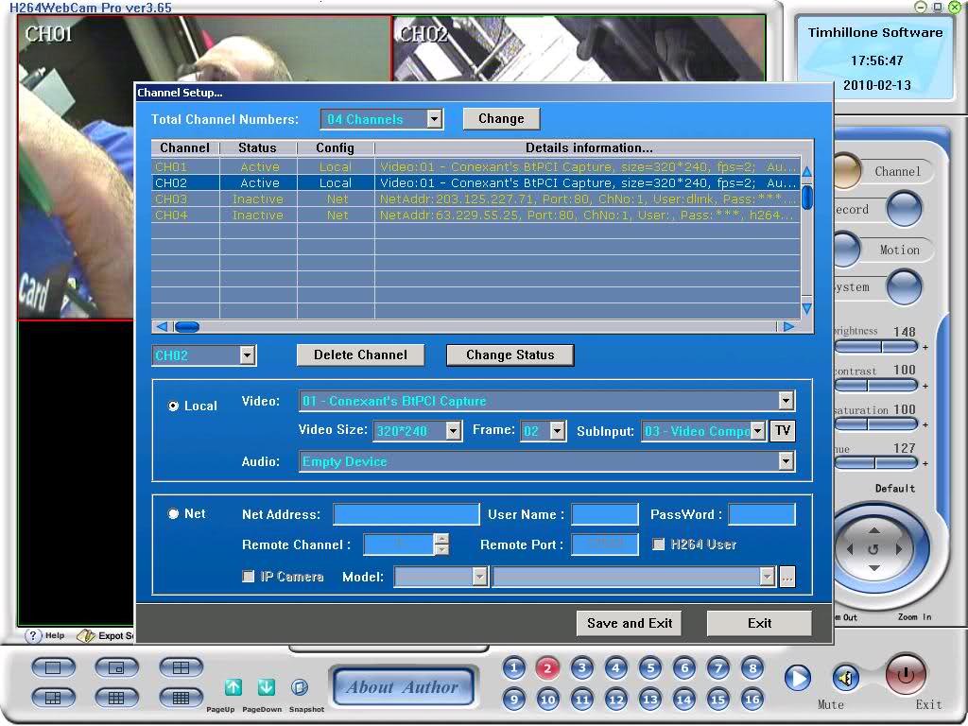The width and height of the screenshot is (968, 726).
Task: Click the Mute speaker icon
Action: click(846, 679)
